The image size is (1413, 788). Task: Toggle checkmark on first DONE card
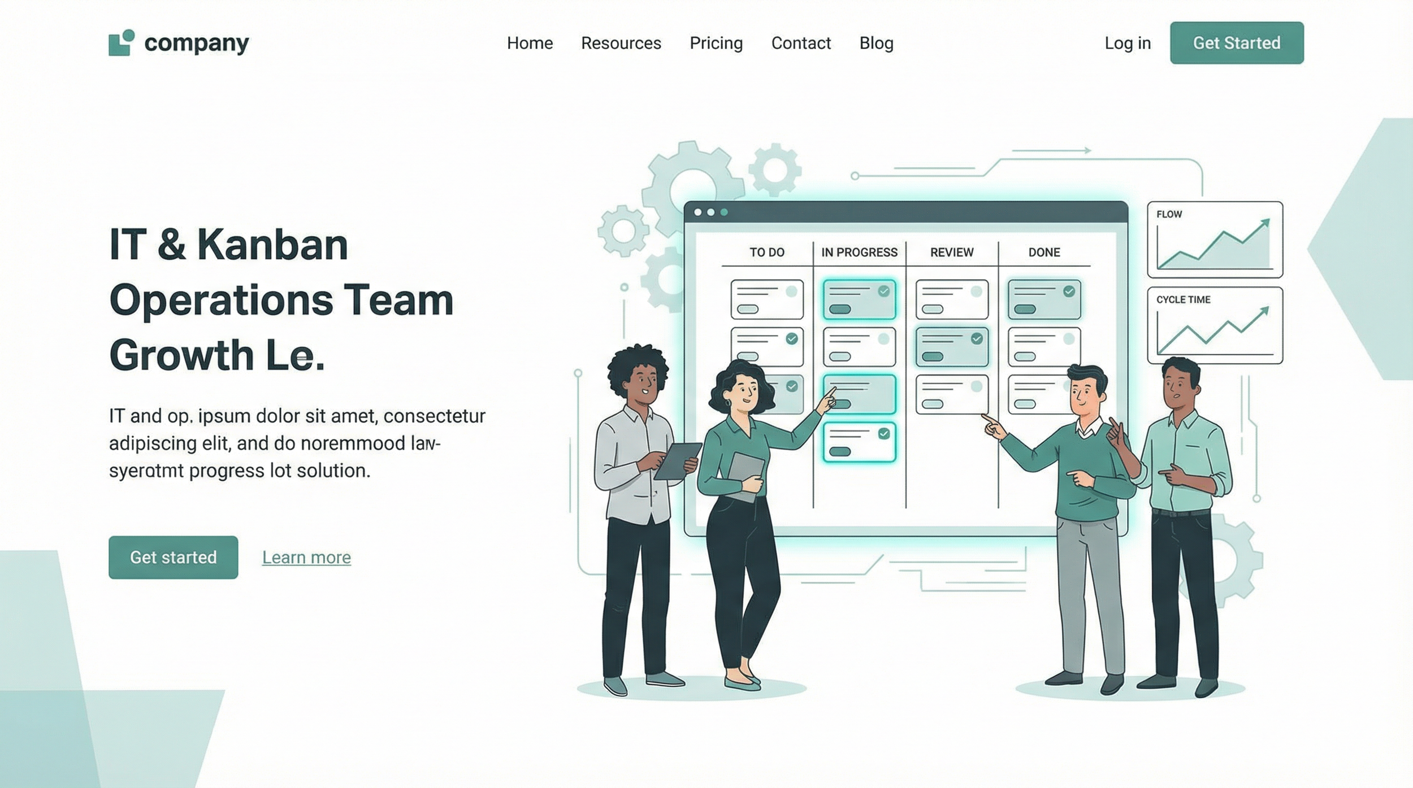1069,291
